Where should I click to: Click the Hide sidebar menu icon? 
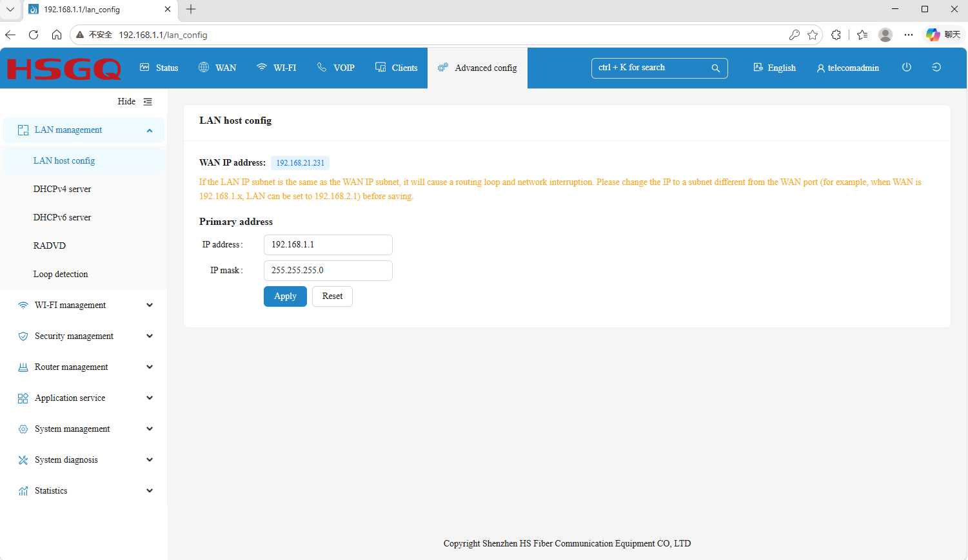click(148, 102)
